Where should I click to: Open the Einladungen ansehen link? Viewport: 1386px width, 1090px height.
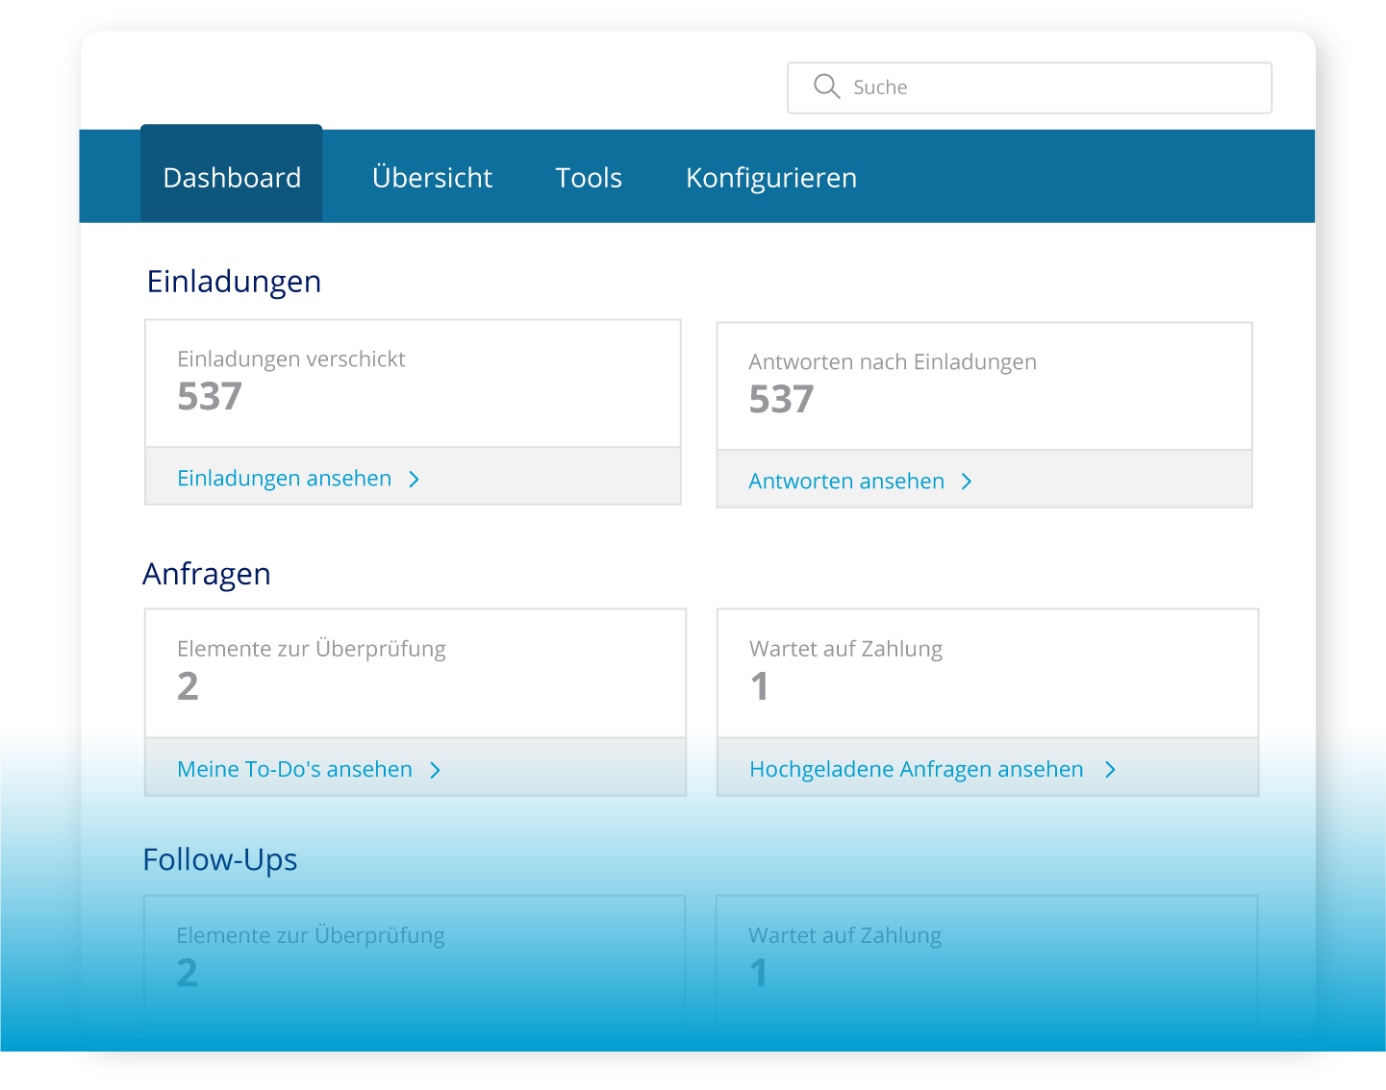(285, 478)
